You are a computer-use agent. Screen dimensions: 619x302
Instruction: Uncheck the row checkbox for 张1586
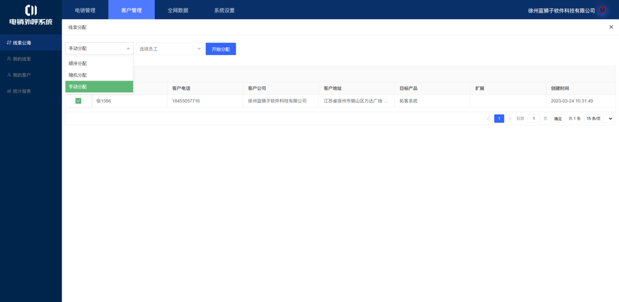78,101
